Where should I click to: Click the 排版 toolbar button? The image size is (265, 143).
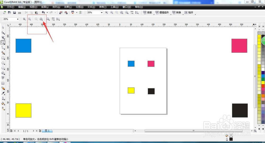148,12
